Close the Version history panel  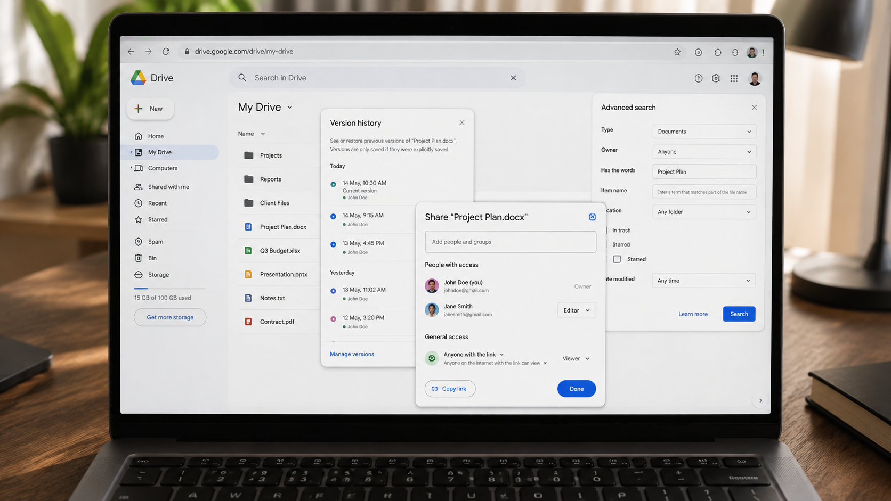pyautogui.click(x=462, y=122)
